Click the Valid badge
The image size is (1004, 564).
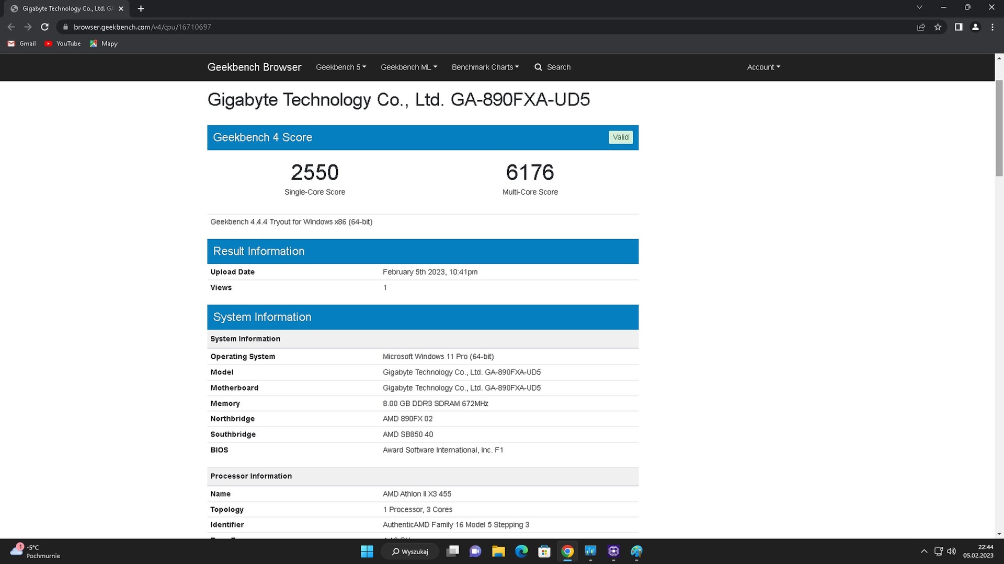tap(621, 137)
